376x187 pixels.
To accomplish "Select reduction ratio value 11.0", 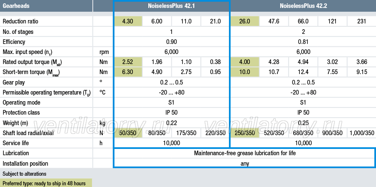I will (186, 21).
